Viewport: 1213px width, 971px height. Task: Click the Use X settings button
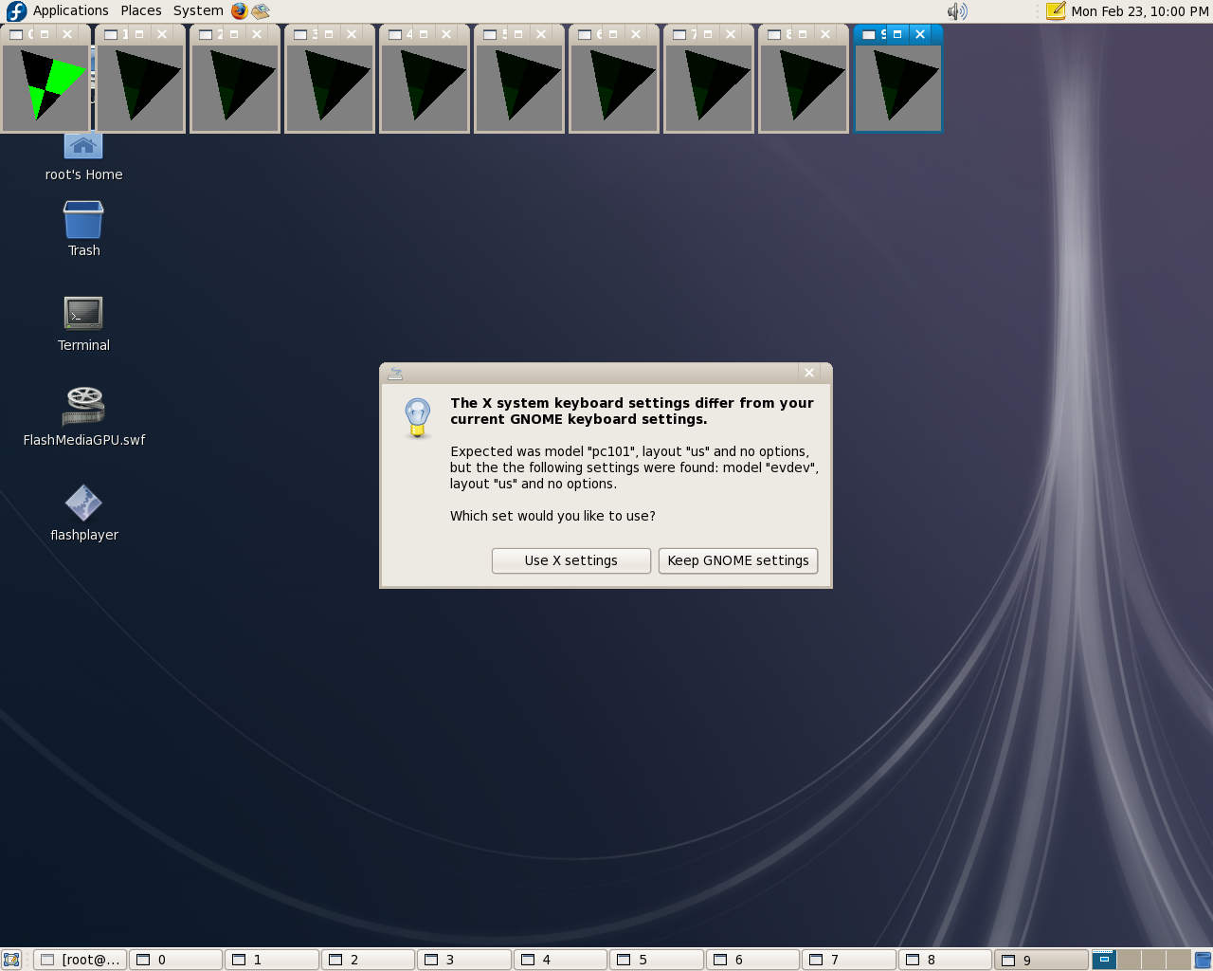(x=570, y=560)
